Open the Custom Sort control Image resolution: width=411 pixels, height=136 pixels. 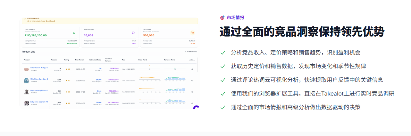[191, 52]
